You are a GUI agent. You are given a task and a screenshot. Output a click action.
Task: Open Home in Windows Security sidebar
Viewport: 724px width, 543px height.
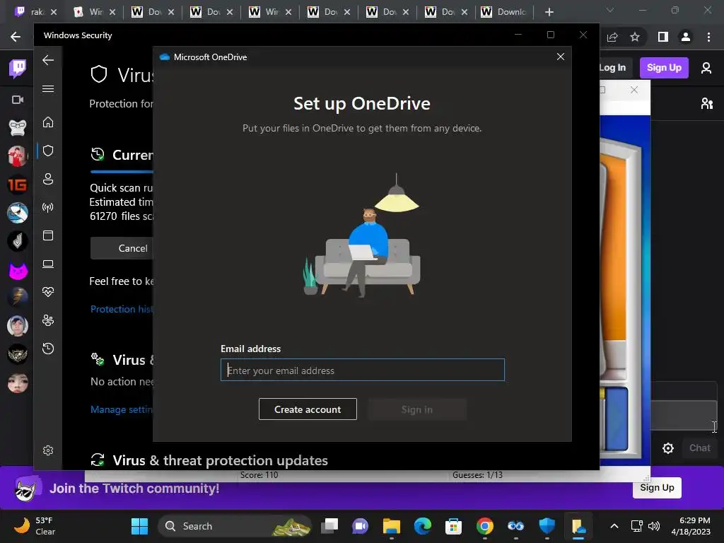click(48, 122)
